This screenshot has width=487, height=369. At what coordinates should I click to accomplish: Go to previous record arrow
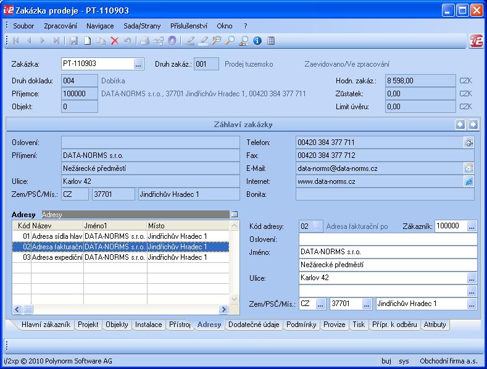point(29,41)
